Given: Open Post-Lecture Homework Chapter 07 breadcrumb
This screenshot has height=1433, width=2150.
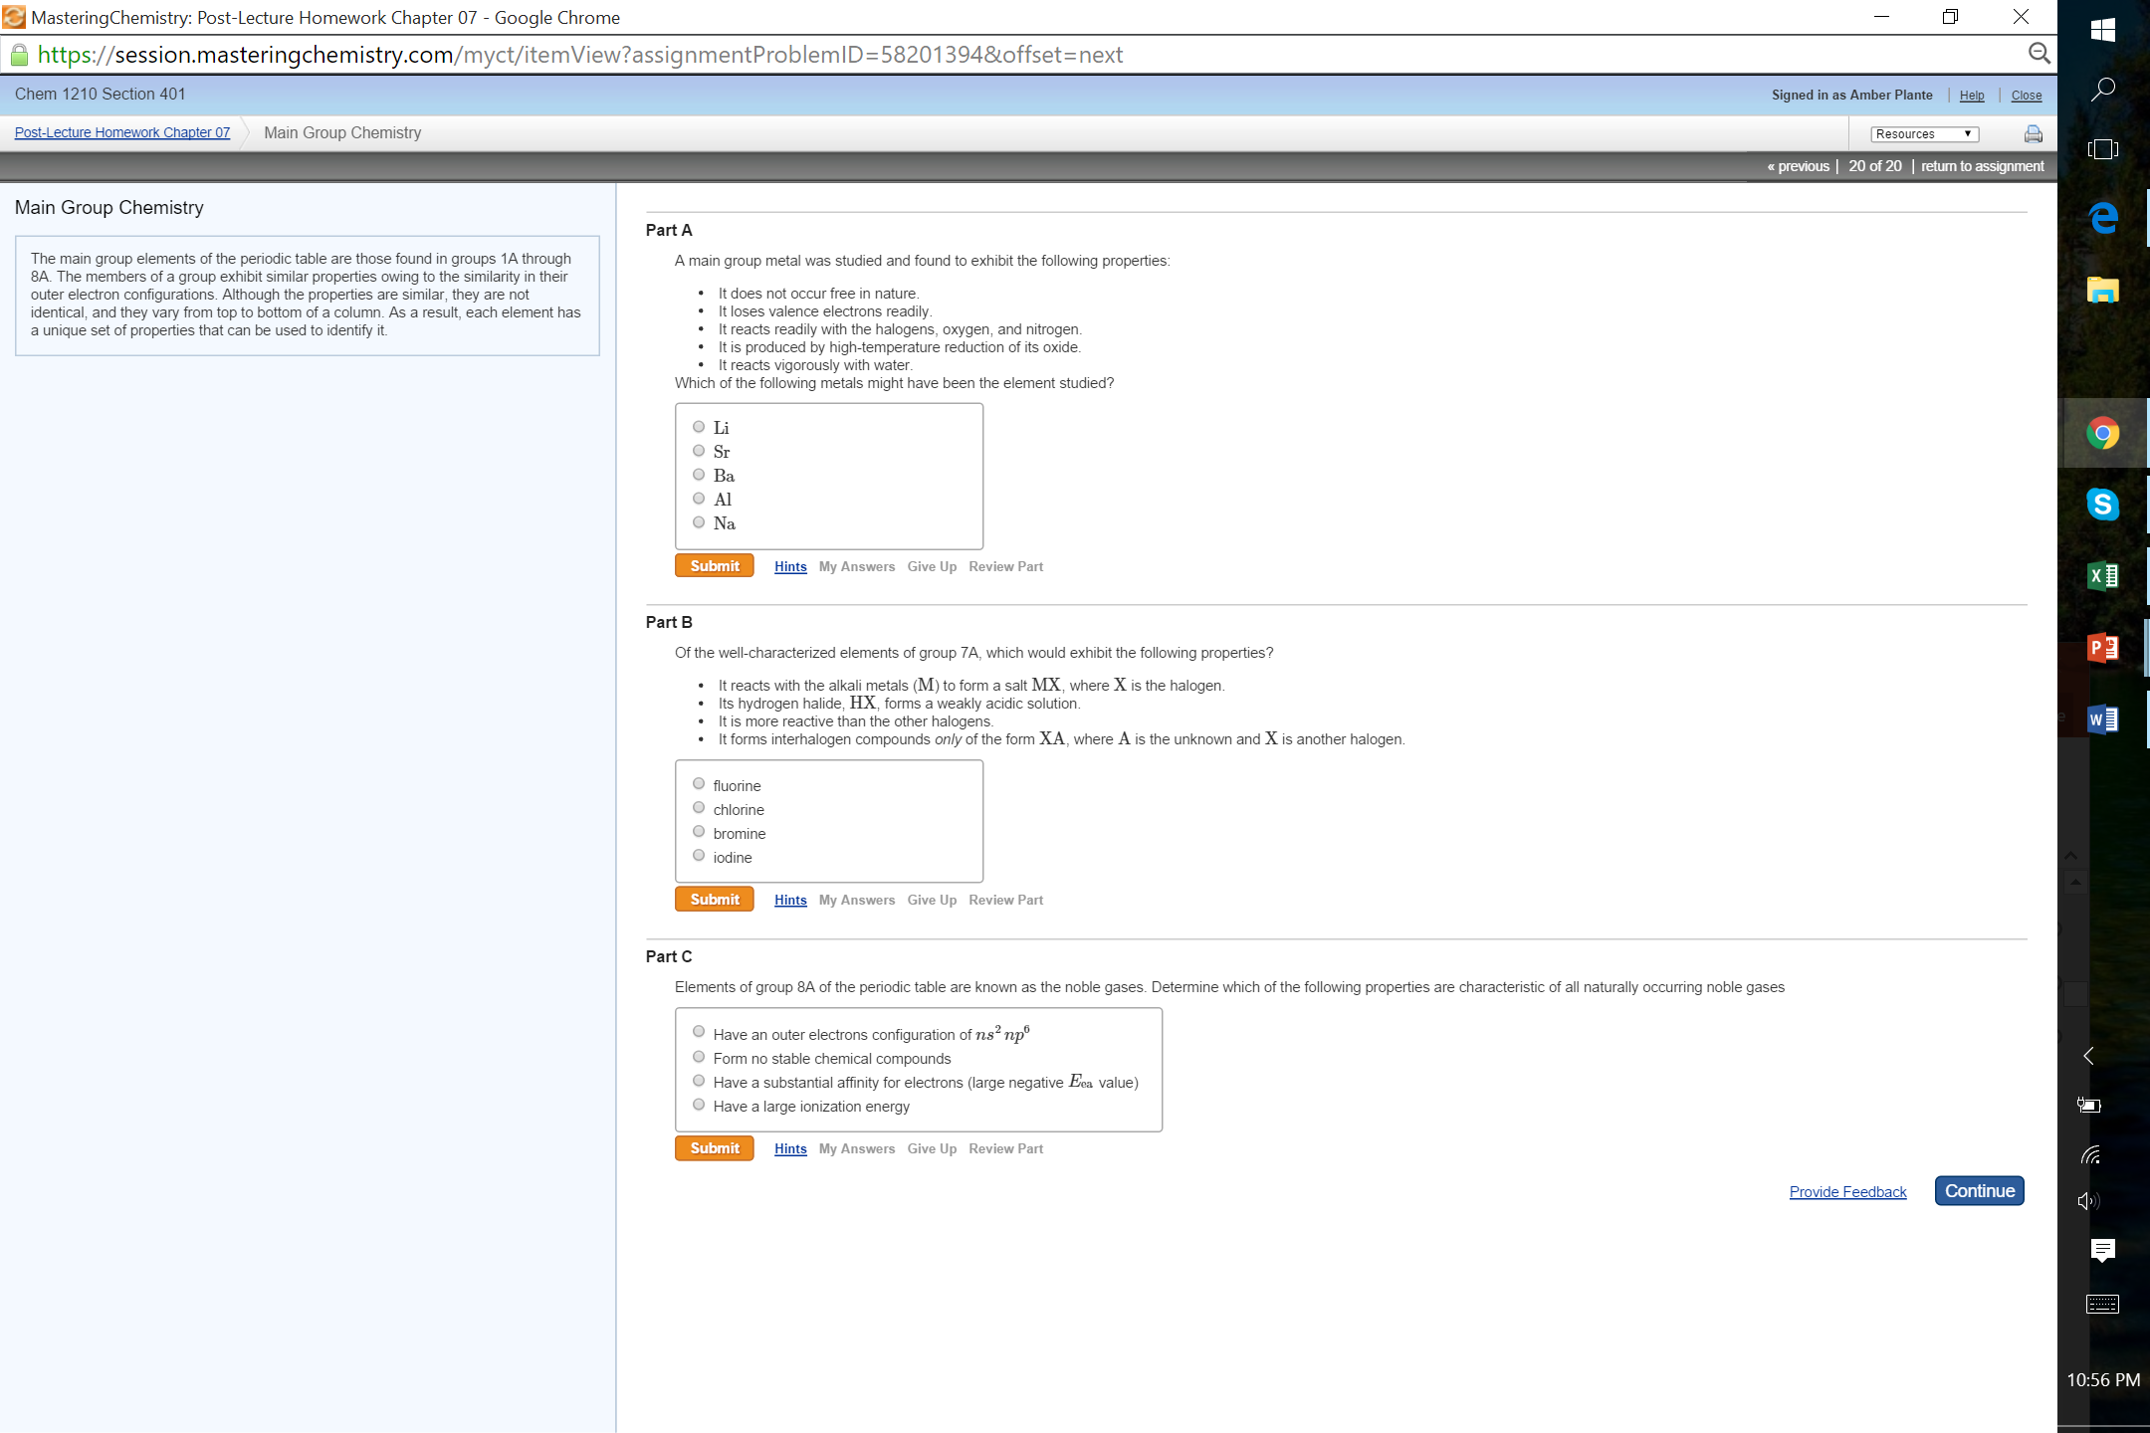Looking at the screenshot, I should [121, 132].
